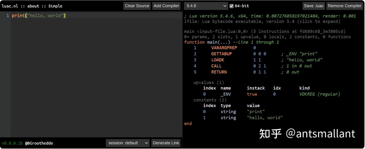This screenshot has height=149, width=365.
Task: Expand the lfile bytecode info line
Action: [262, 22]
